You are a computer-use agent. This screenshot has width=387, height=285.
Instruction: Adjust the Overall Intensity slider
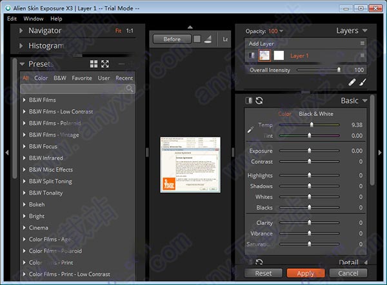319,70
